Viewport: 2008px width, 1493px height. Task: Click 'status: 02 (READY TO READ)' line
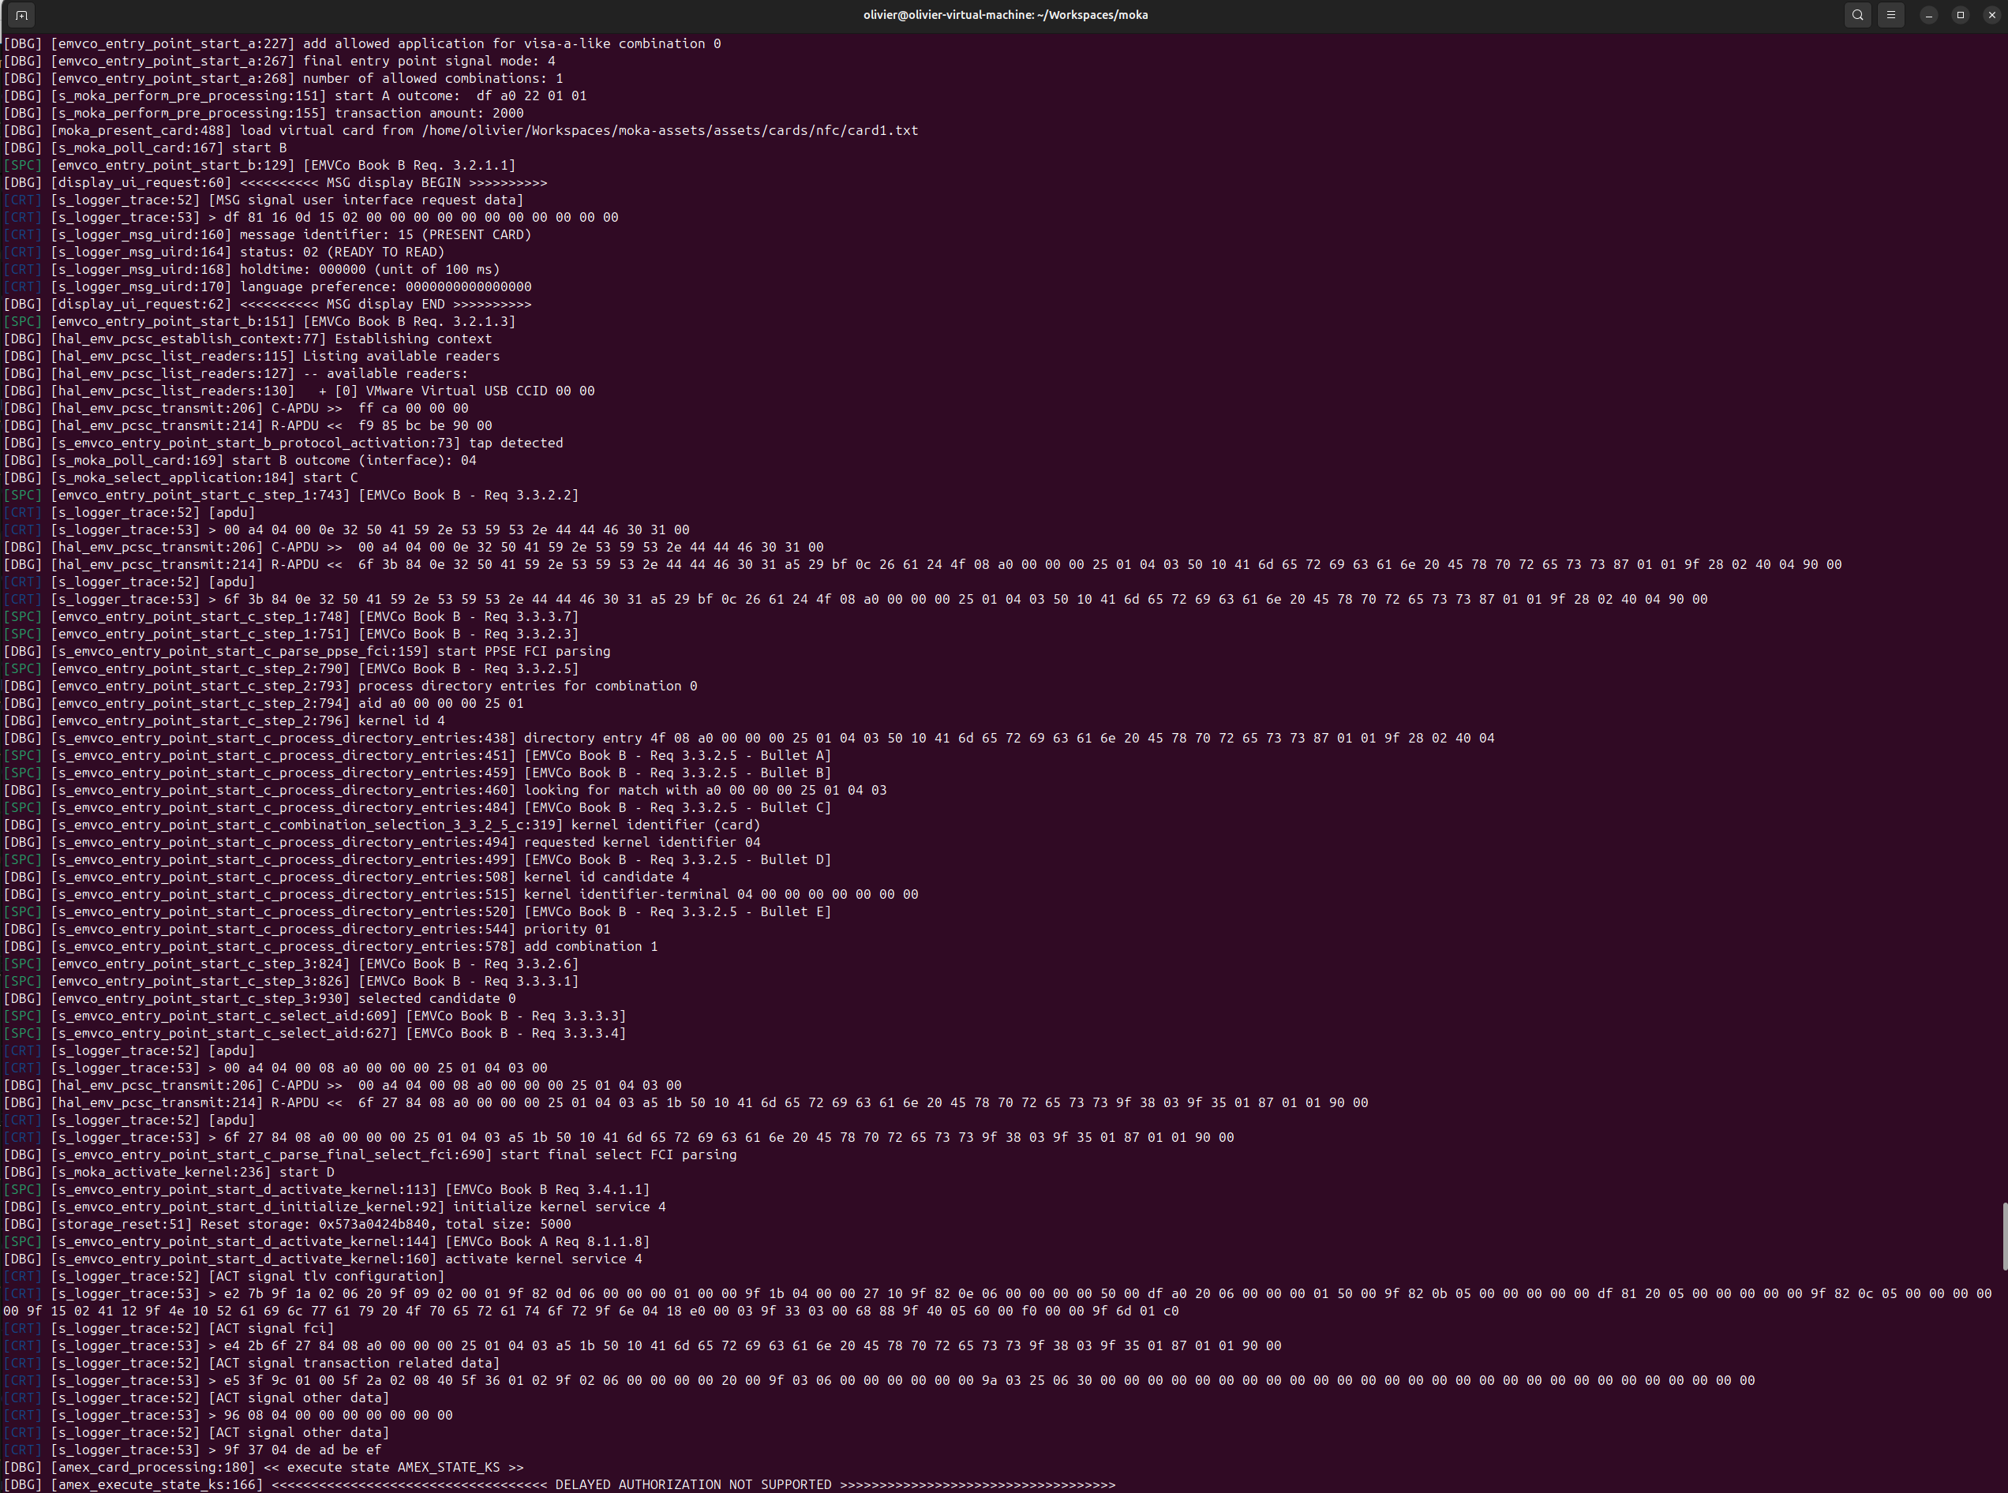coord(224,253)
